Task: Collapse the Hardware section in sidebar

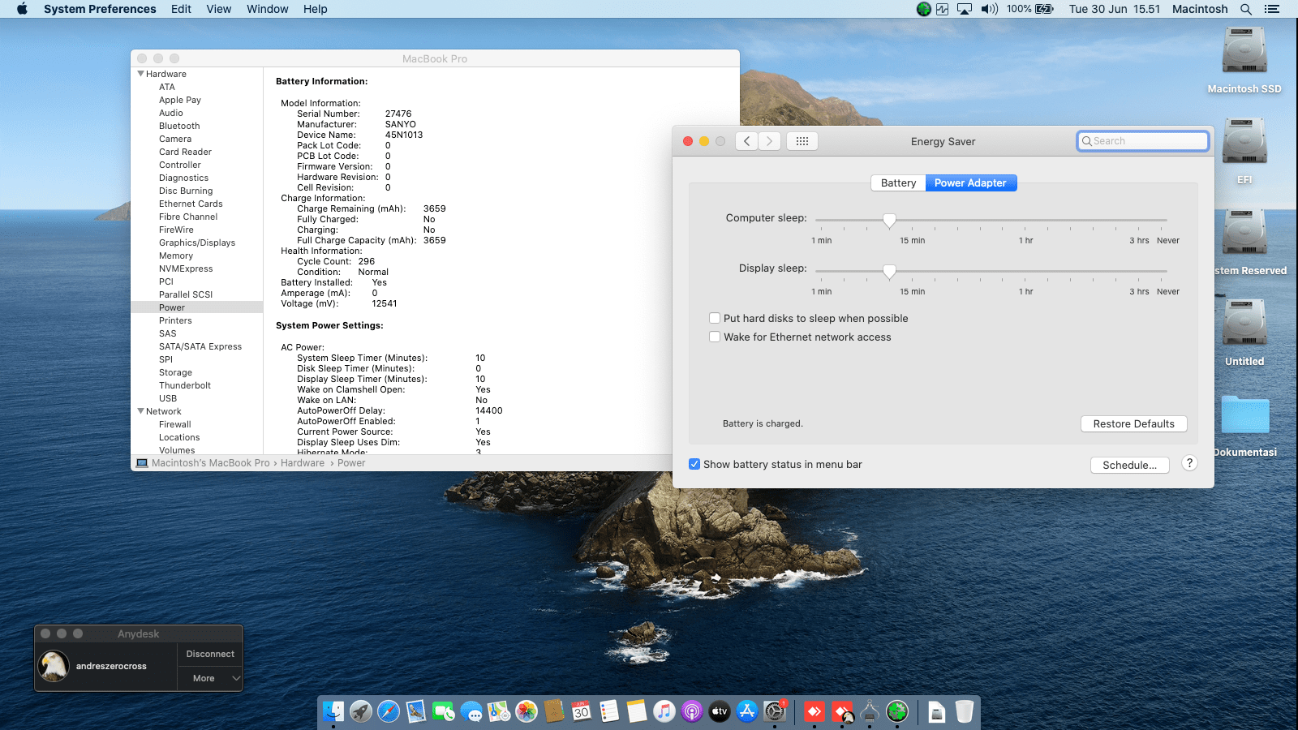Action: click(140, 74)
